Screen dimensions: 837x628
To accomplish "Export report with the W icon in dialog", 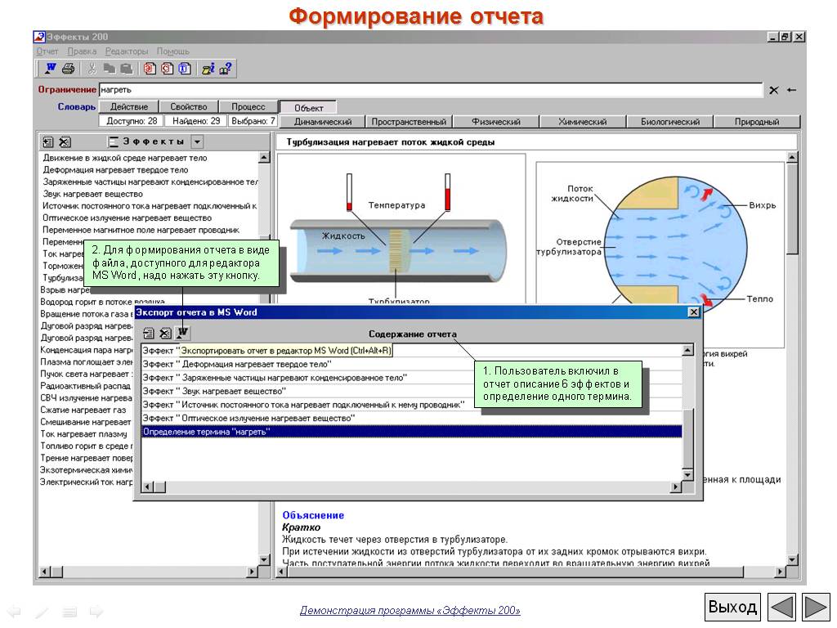I will coord(182,334).
